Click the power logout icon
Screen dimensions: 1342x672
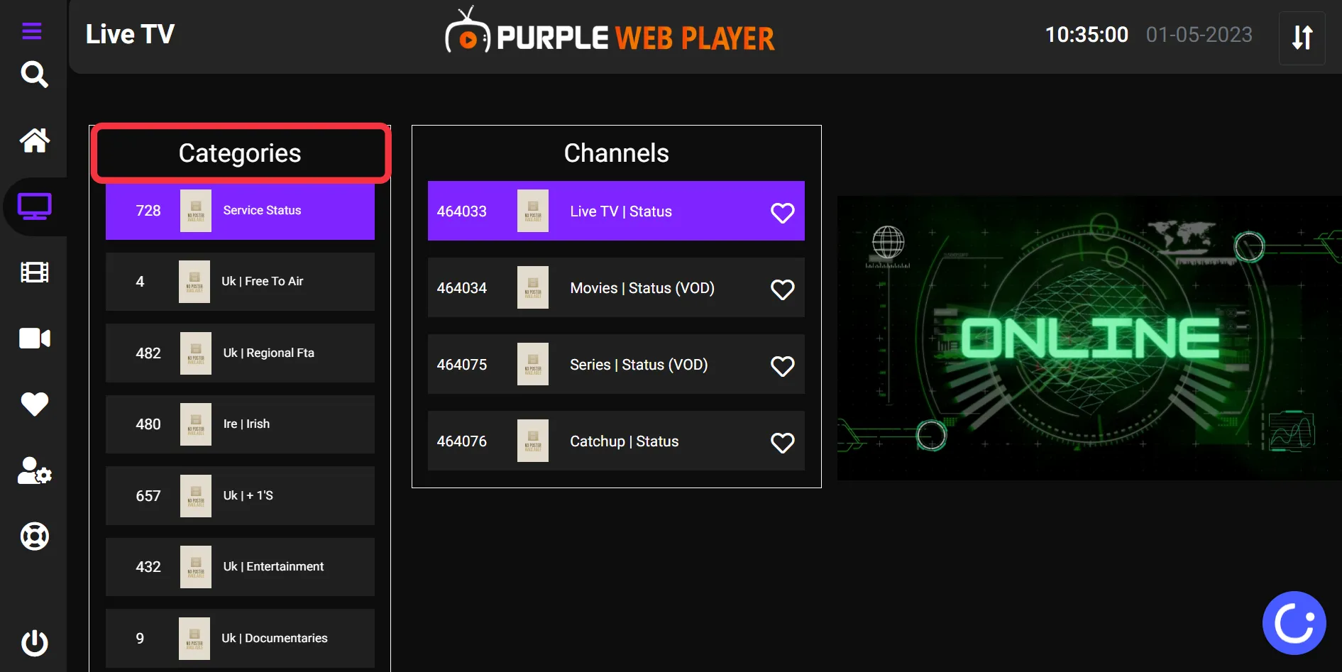point(34,643)
